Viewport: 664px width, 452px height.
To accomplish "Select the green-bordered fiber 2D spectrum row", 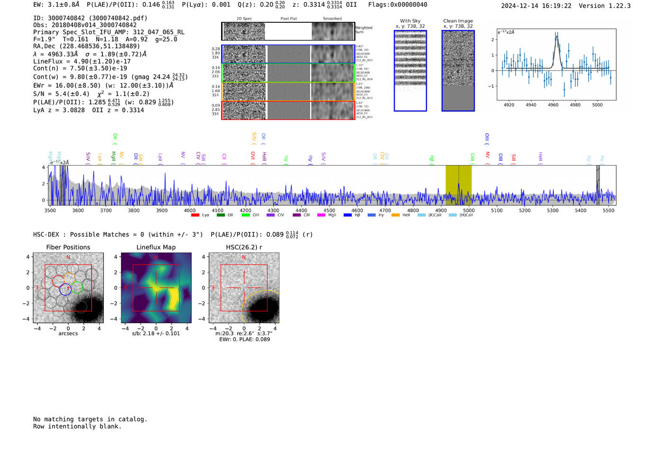I will (x=288, y=73).
